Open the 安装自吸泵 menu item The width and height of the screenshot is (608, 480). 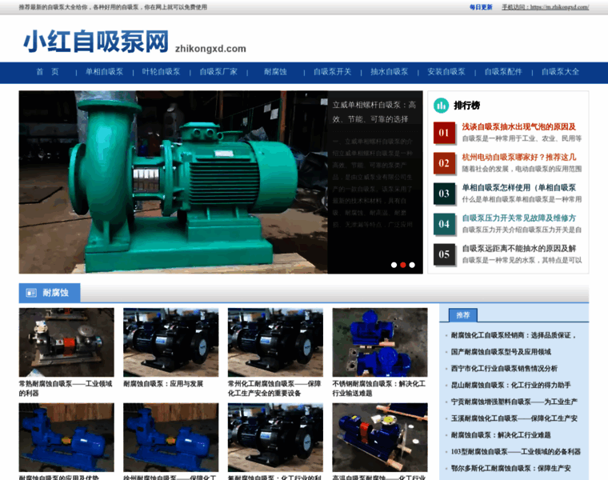tap(446, 72)
